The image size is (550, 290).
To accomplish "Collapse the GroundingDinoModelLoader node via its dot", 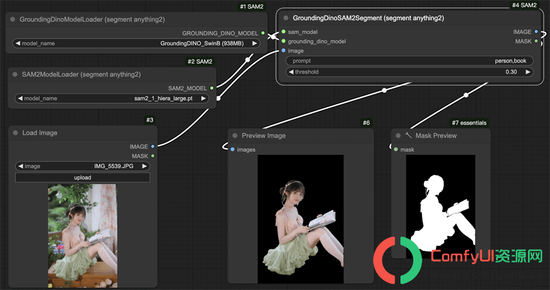I will [x=13, y=19].
